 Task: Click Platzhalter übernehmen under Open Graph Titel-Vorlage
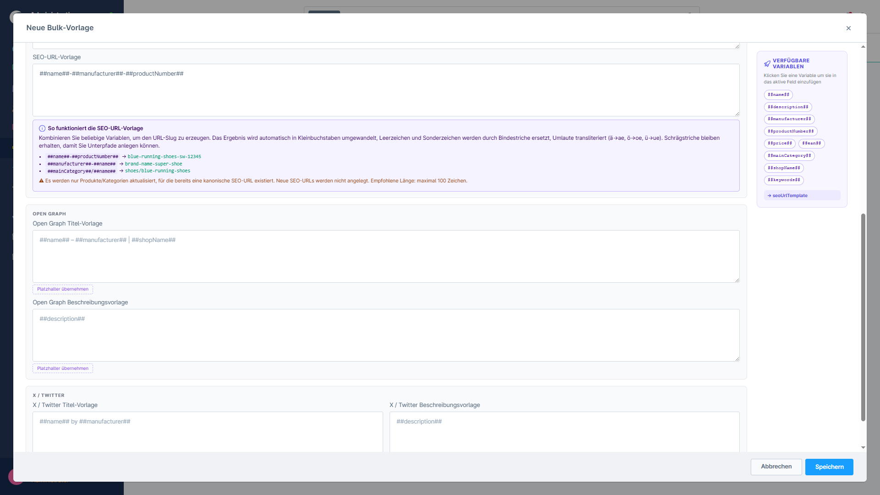pyautogui.click(x=63, y=289)
